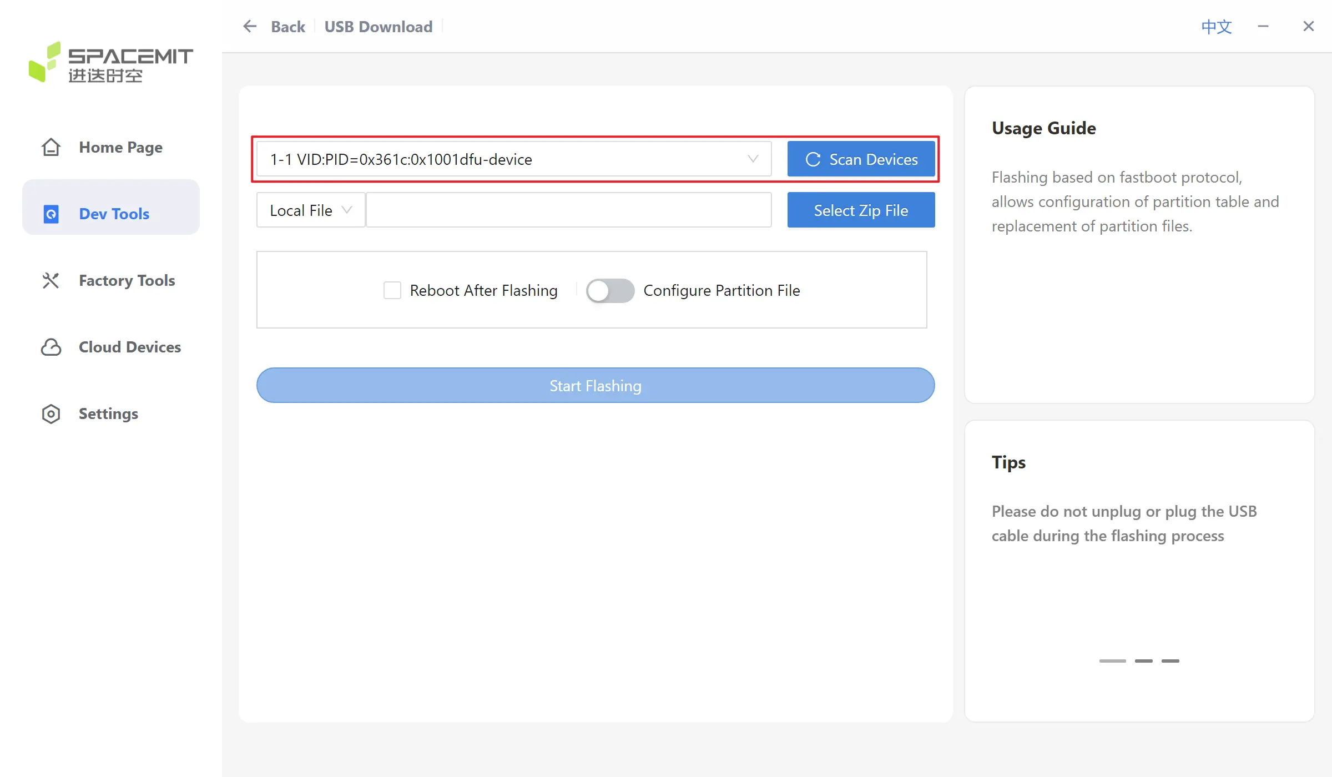Minimize the window with the dash icon
Screen dimensions: 1332x777
[x=1263, y=26]
